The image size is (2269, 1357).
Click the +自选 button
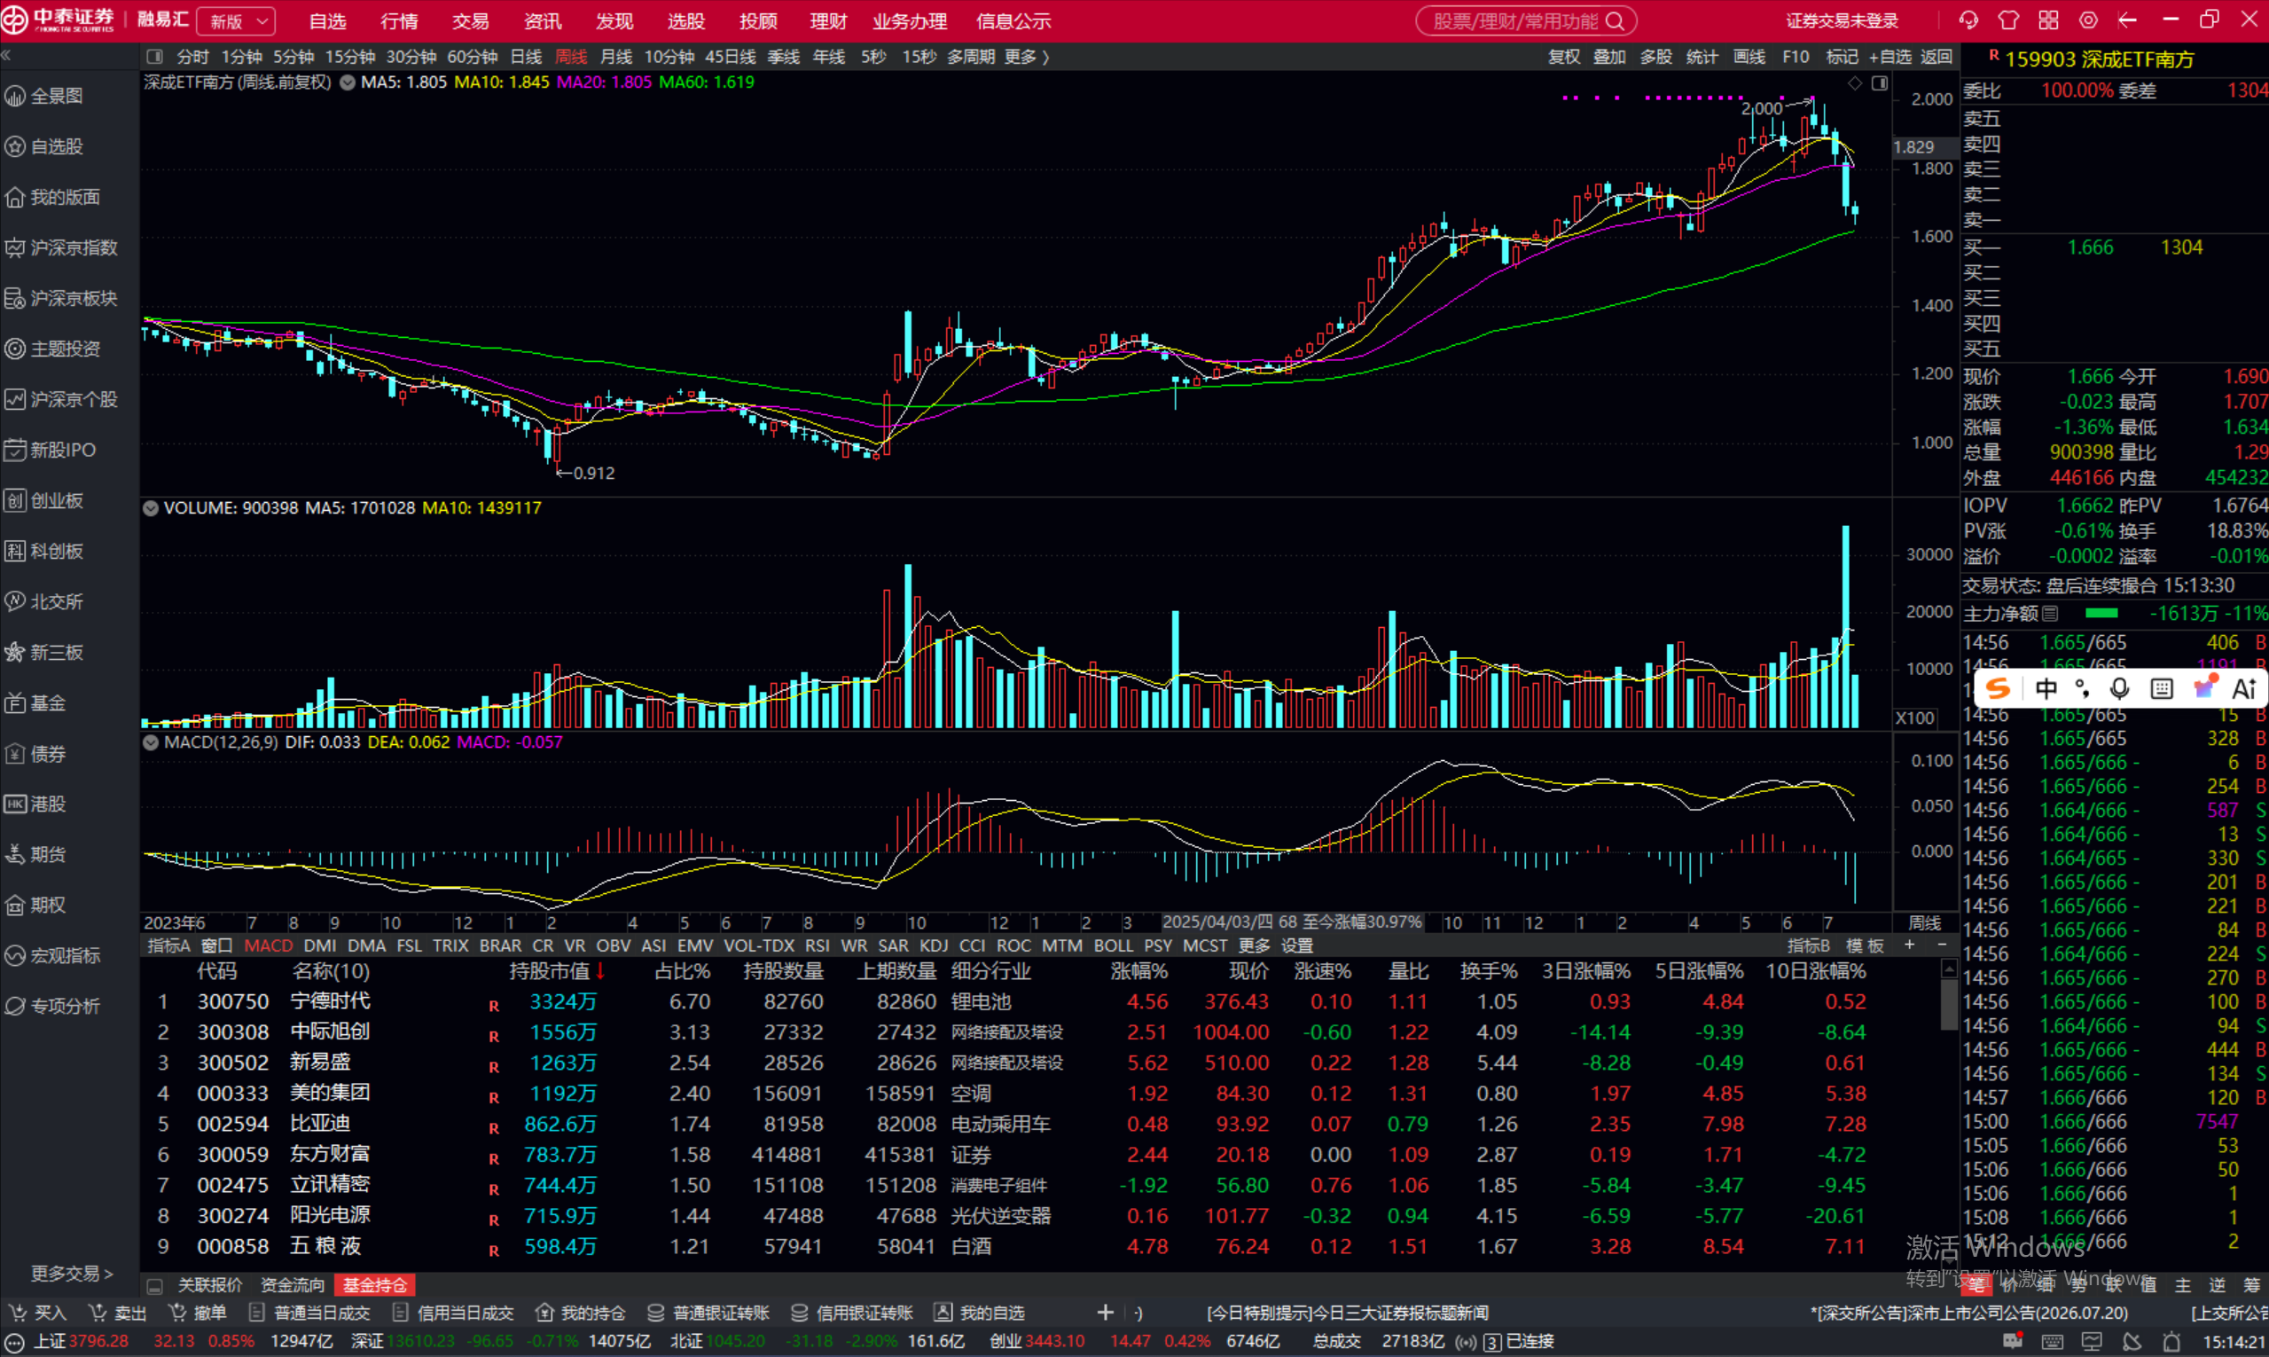click(x=1890, y=57)
